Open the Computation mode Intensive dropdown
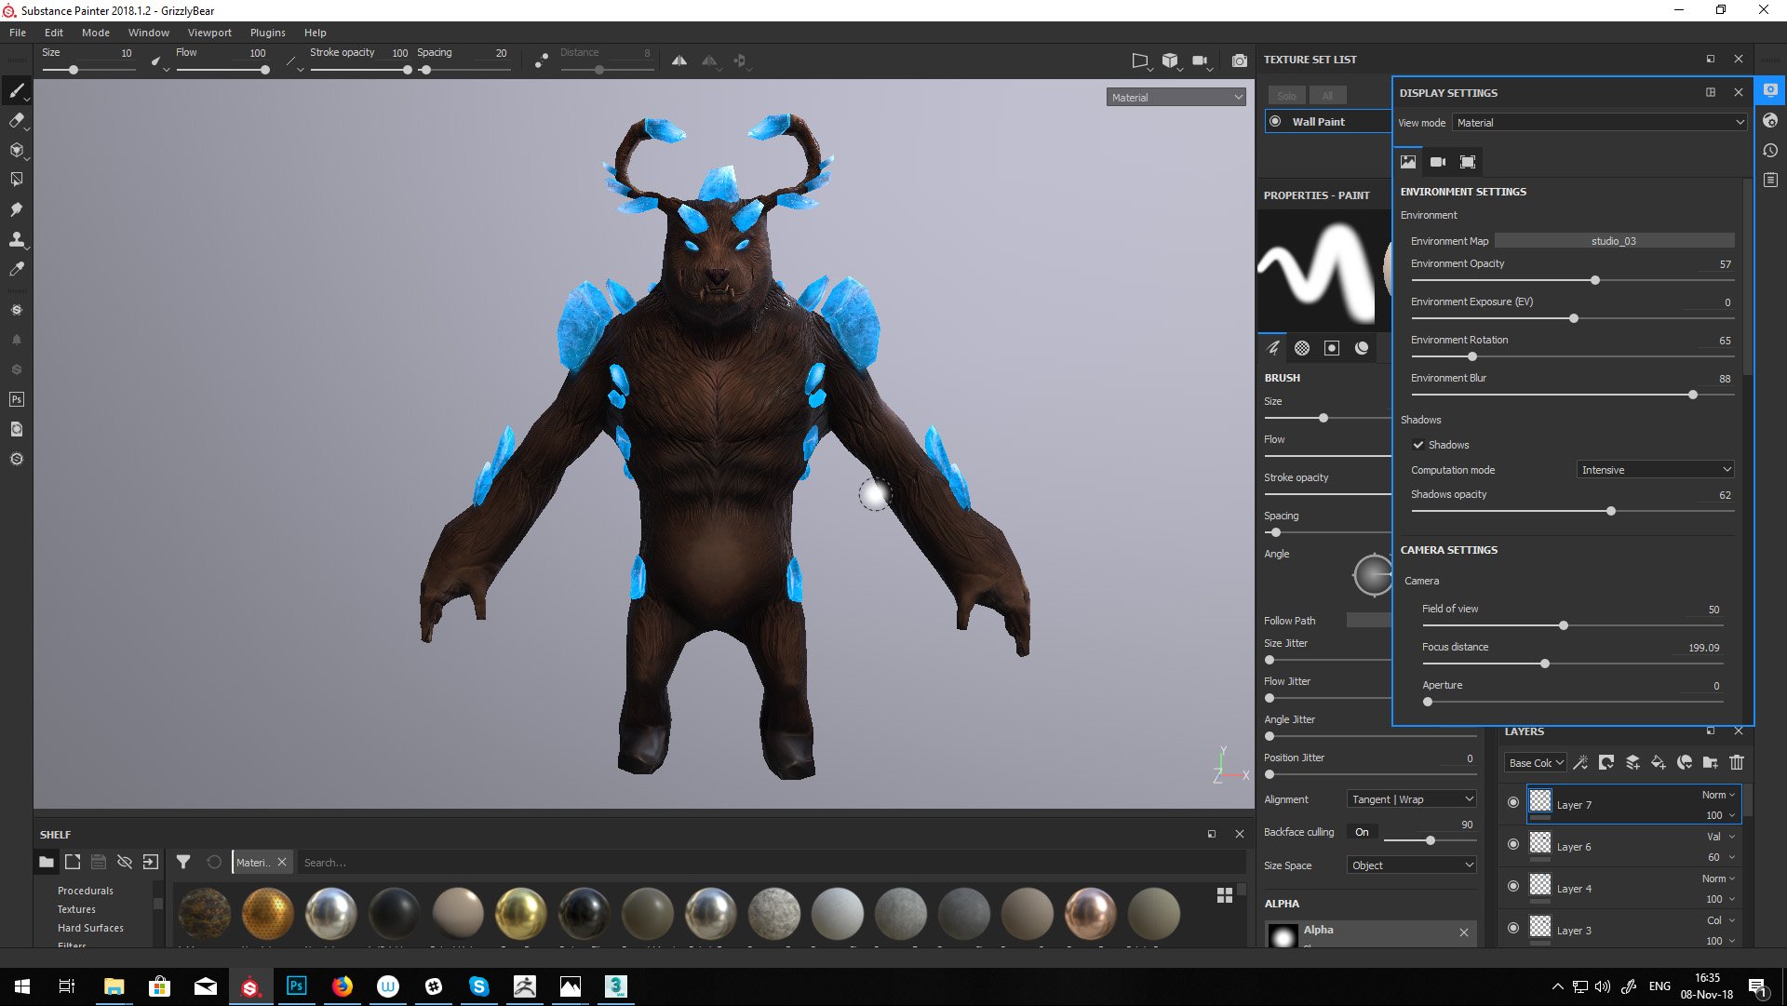This screenshot has height=1006, width=1787. tap(1655, 470)
